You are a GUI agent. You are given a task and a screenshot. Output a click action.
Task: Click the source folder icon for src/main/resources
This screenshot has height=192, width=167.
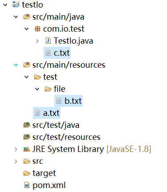pyautogui.click(x=27, y=65)
